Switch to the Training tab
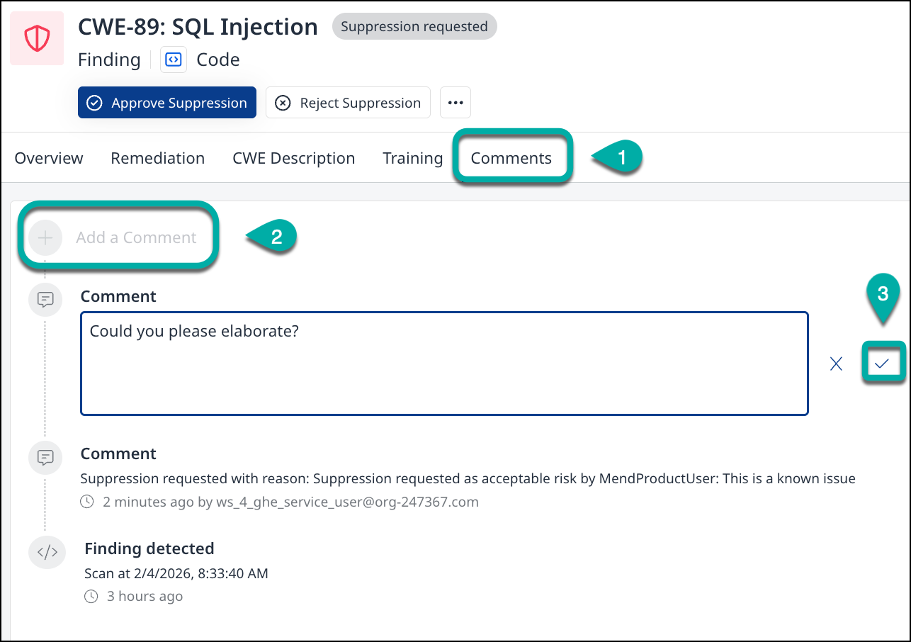This screenshot has height=642, width=911. click(x=413, y=158)
